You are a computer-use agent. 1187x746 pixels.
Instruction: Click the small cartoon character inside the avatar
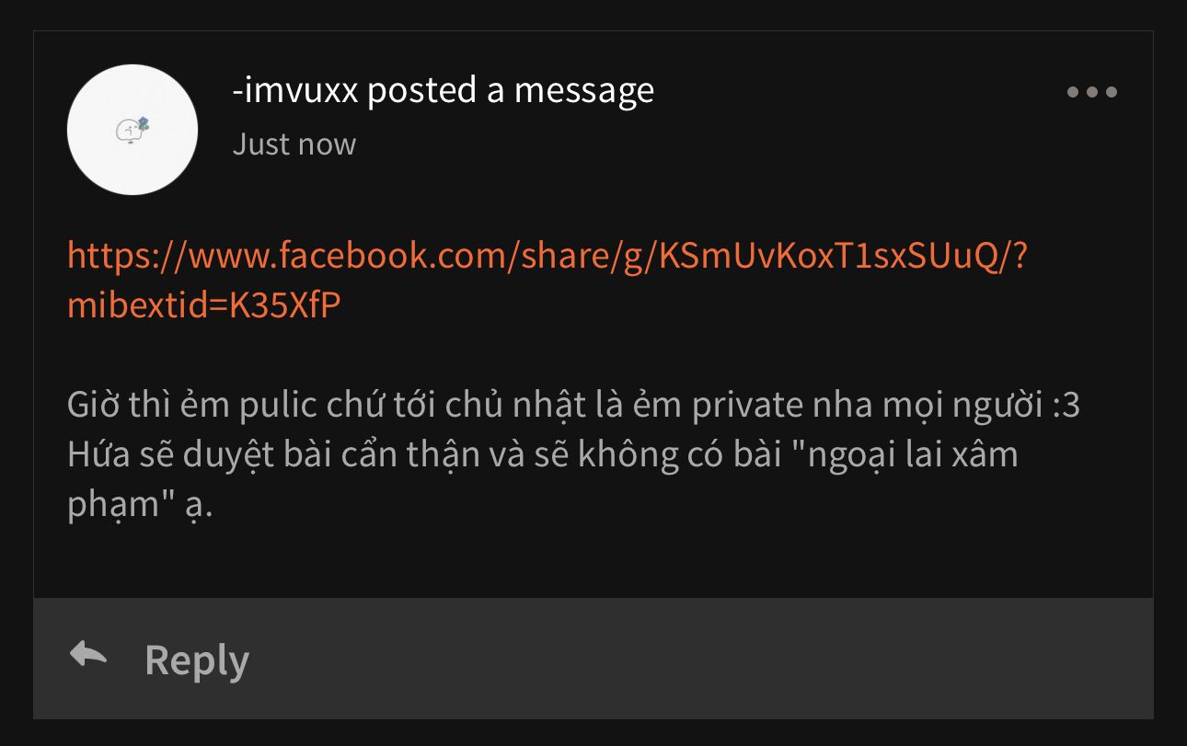coord(133,130)
